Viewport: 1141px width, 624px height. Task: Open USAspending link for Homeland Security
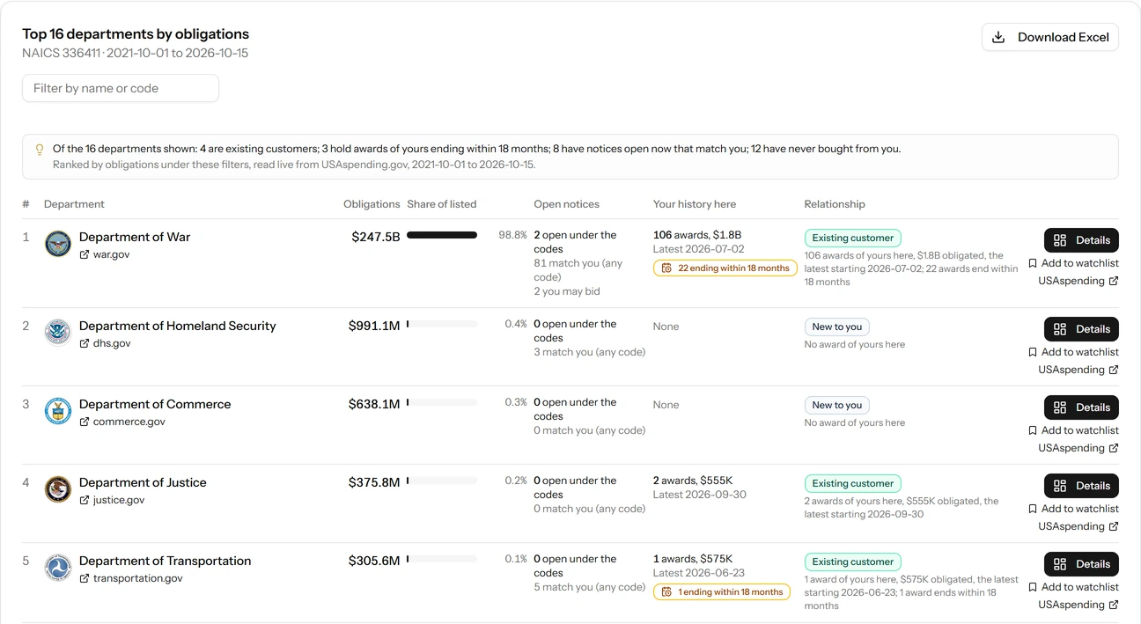click(x=1078, y=370)
